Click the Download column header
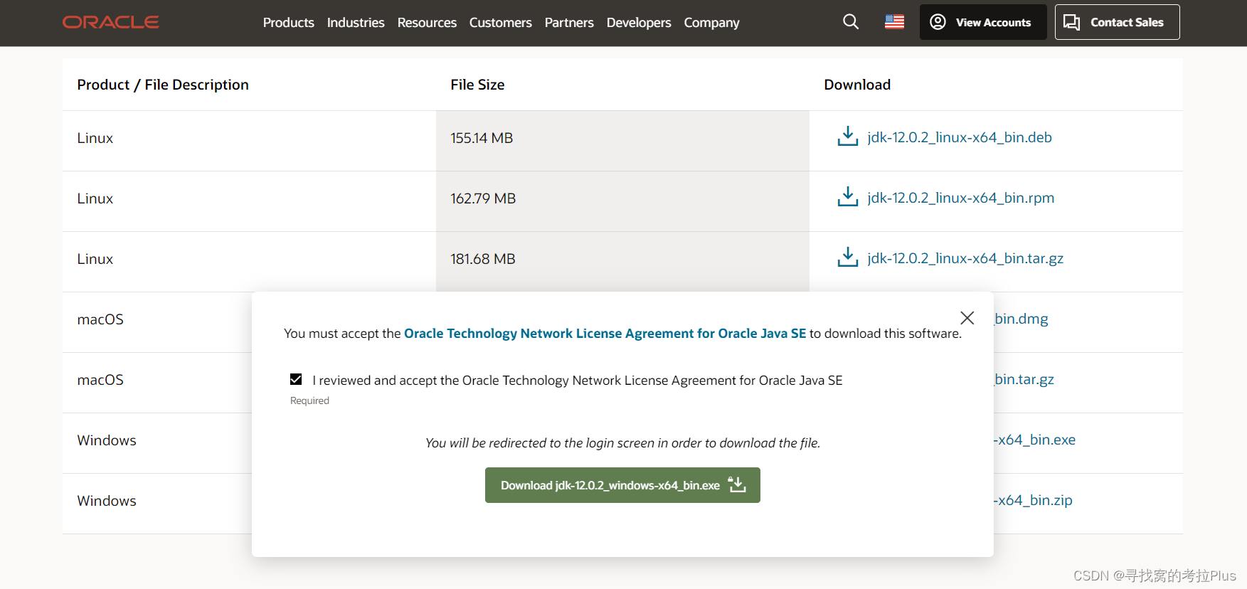Image resolution: width=1247 pixels, height=589 pixels. coord(857,85)
